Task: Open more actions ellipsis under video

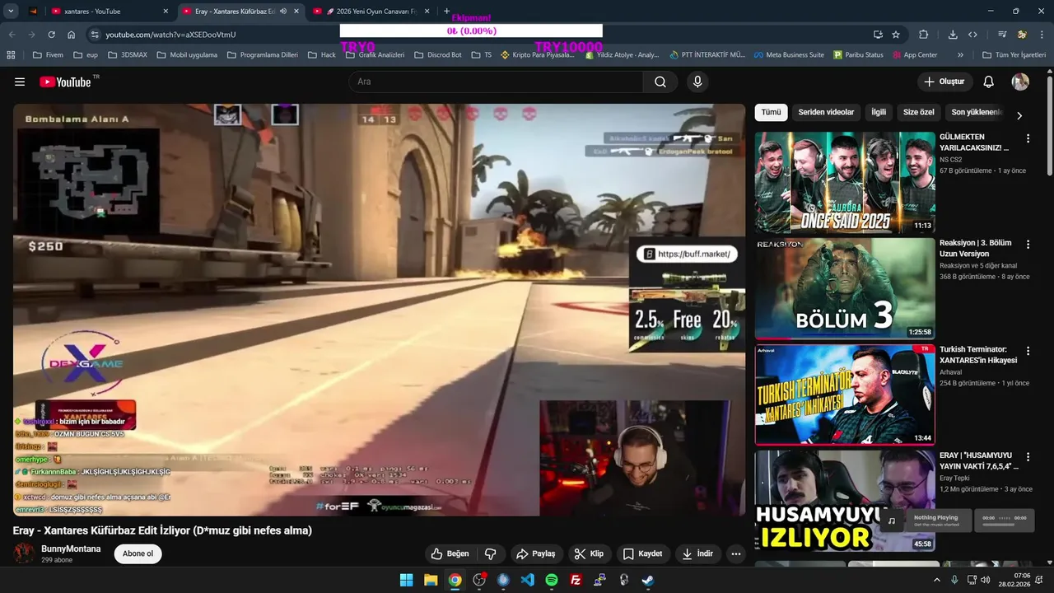Action: [736, 553]
